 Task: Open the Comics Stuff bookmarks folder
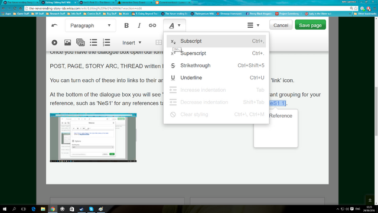92,14
